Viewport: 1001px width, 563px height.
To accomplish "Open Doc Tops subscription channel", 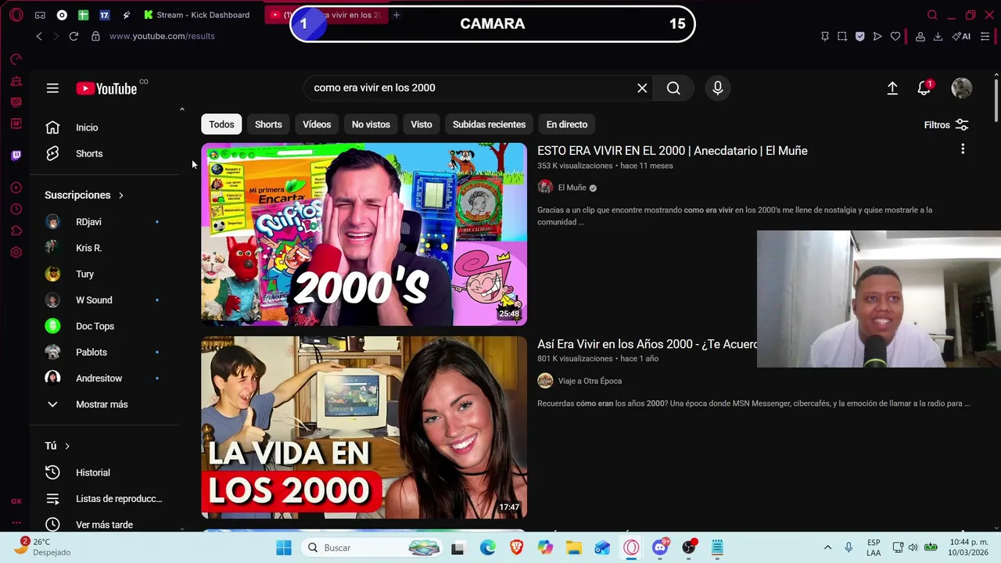I will (106, 326).
